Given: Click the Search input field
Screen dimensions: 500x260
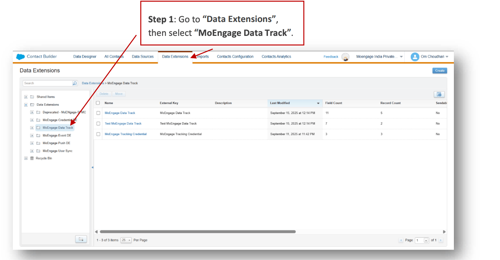Looking at the screenshot, I should point(48,83).
